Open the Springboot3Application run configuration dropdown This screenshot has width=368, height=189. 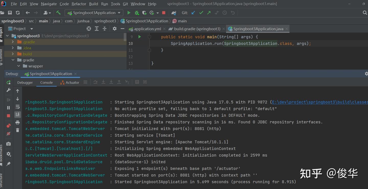tap(94, 13)
